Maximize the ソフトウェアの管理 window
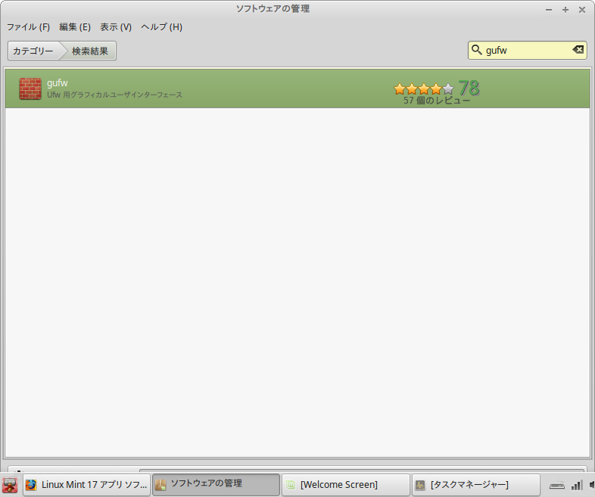Screen dimensions: 595x497 565,10
